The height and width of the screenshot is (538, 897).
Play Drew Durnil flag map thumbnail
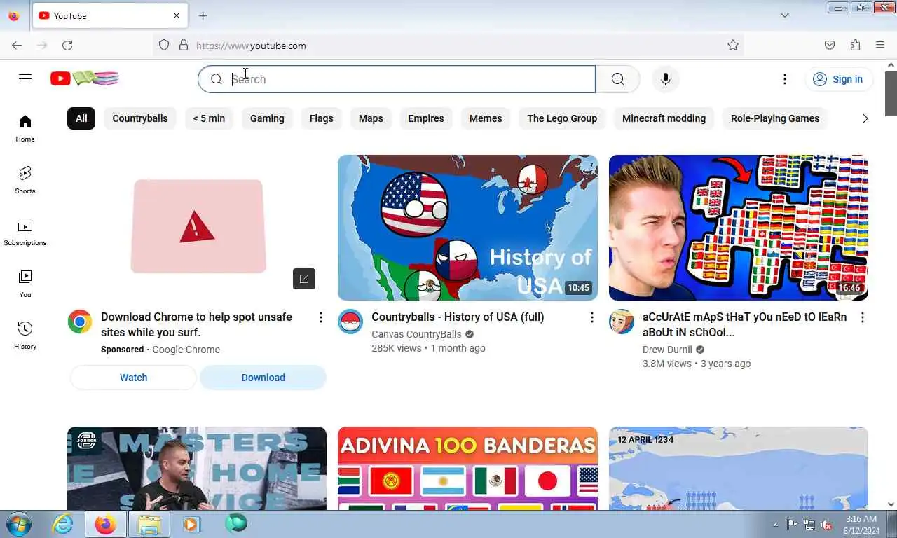[739, 228]
